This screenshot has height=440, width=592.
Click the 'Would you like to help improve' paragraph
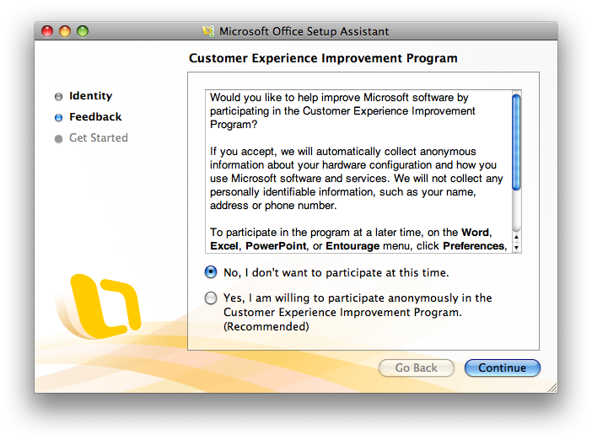point(342,111)
